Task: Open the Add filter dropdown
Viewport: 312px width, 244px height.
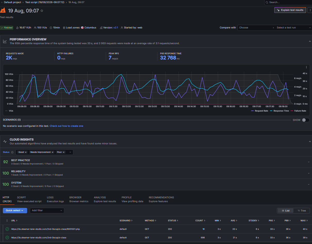Action: click(x=47, y=210)
